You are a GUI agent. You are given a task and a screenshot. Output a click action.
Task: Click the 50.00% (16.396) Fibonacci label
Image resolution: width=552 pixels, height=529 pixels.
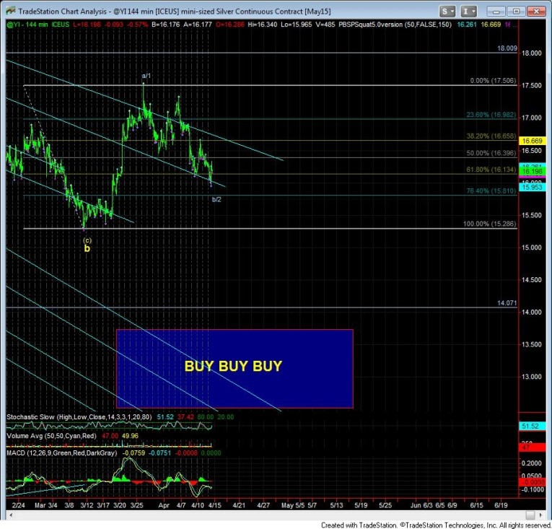pyautogui.click(x=491, y=153)
